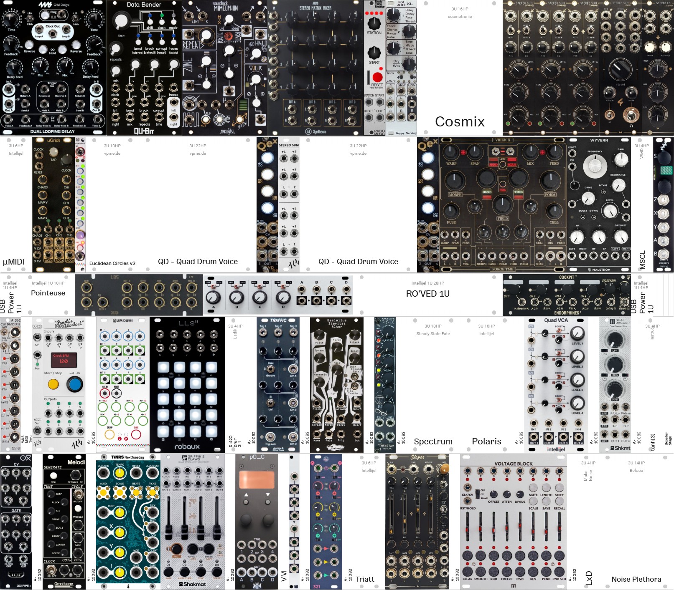The width and height of the screenshot is (674, 590).
Task: Flip the Bi/Uni switch on Traffic
Action: 271,403
